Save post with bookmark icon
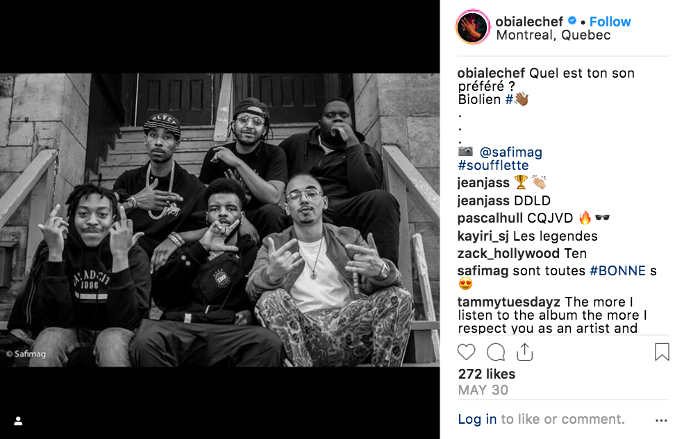This screenshot has width=684, height=439. (662, 352)
